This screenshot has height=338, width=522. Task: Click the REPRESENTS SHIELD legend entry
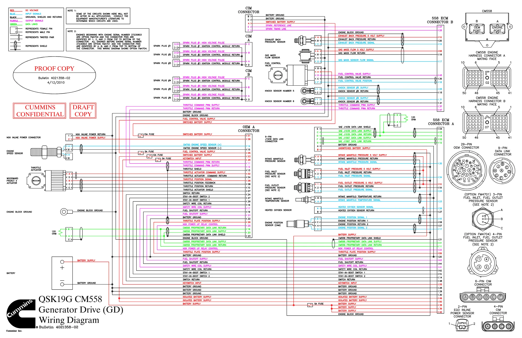coord(36,46)
